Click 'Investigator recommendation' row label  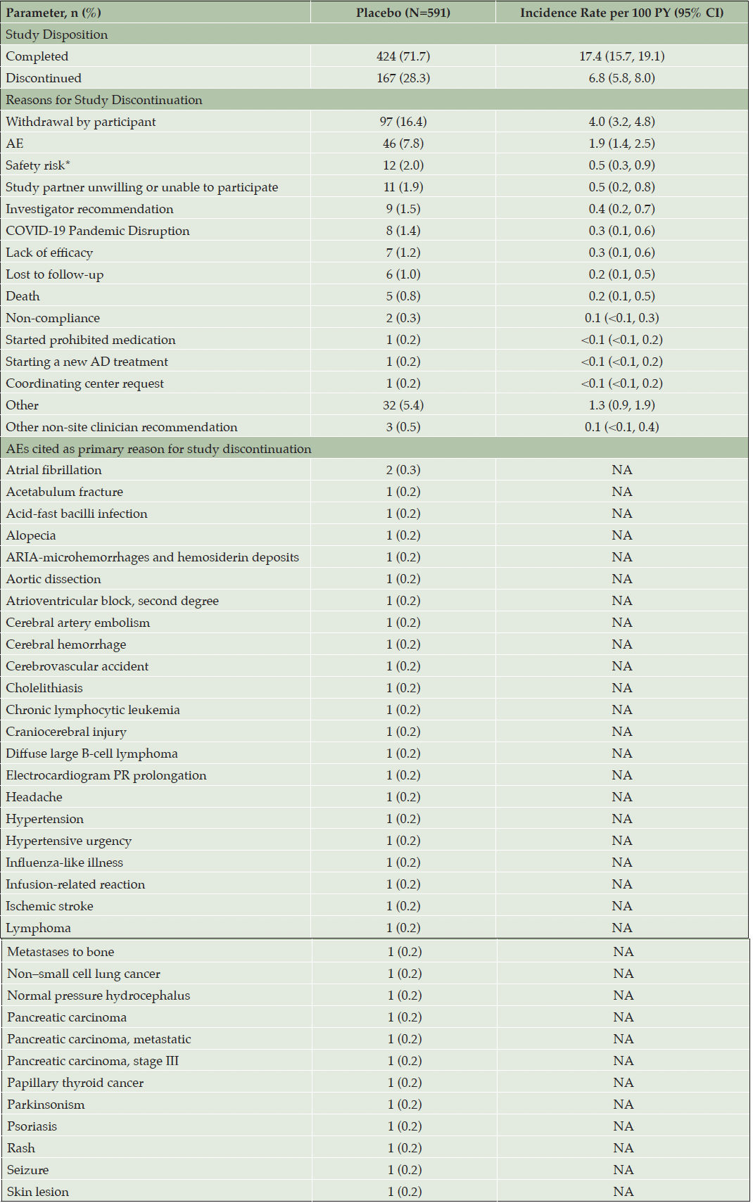tap(89, 209)
